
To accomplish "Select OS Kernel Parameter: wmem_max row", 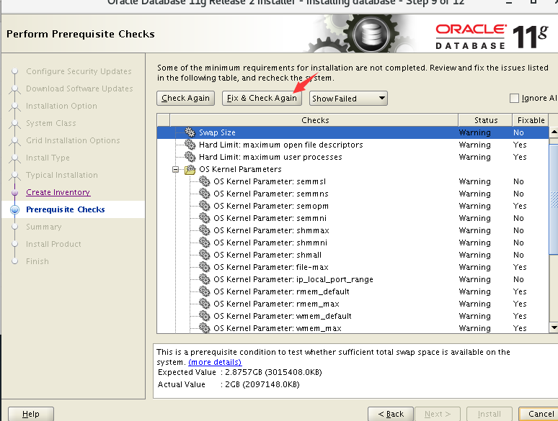I will tap(353, 328).
